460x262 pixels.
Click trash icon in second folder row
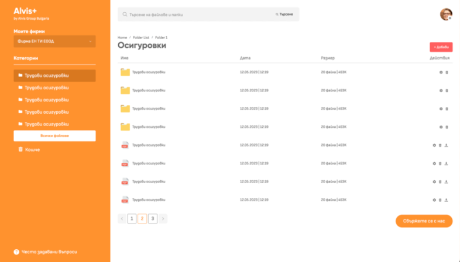(447, 90)
